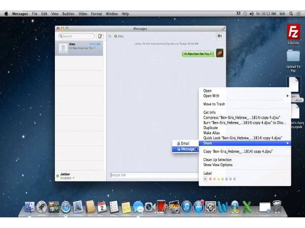Open the App Store from Dock

(x=198, y=207)
